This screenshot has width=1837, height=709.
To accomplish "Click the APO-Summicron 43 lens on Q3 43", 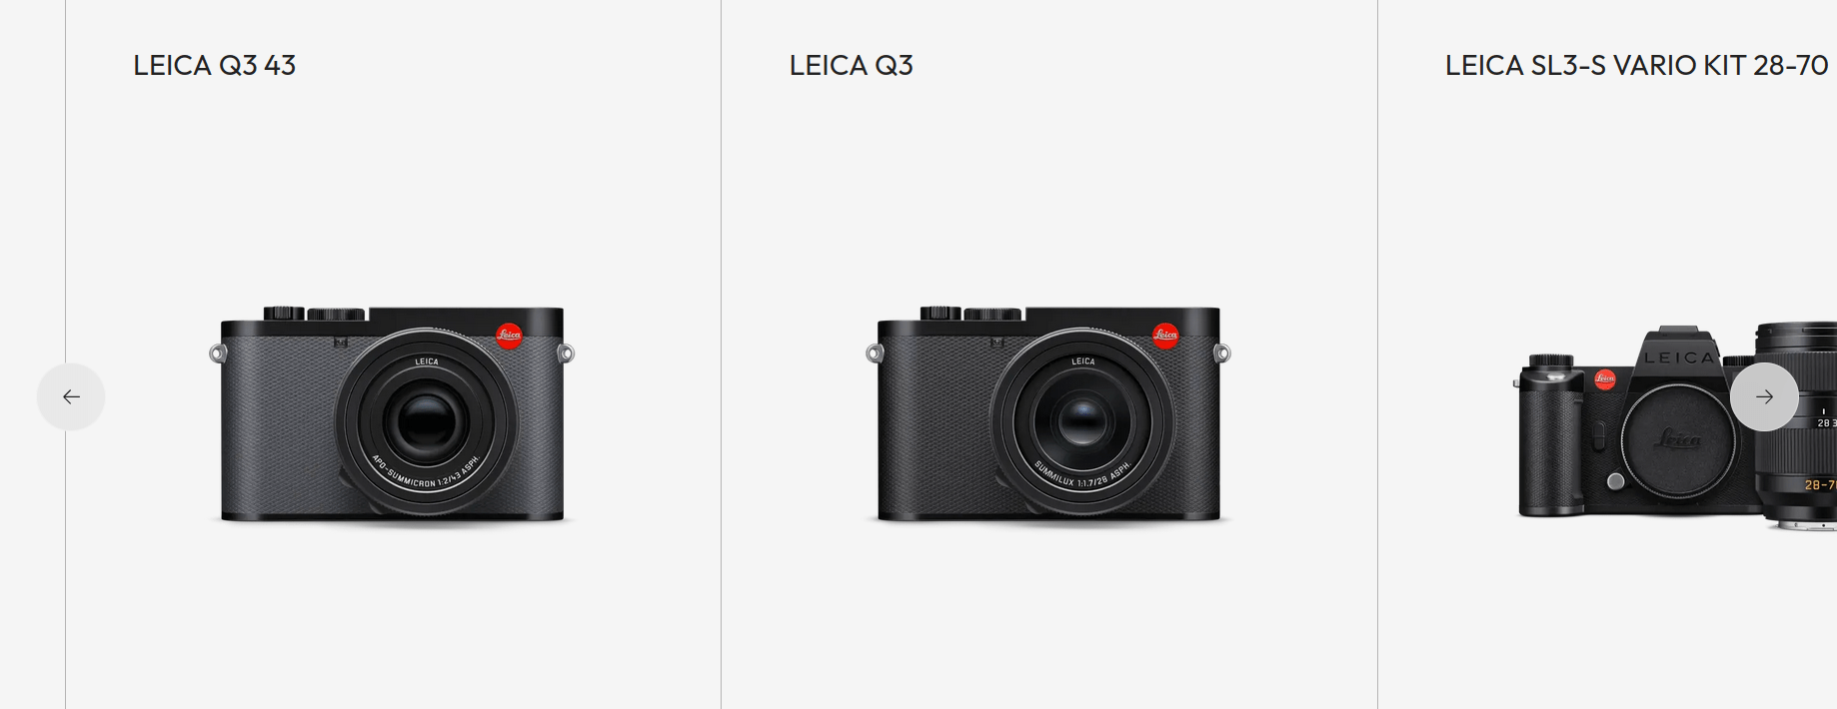I will (x=427, y=421).
